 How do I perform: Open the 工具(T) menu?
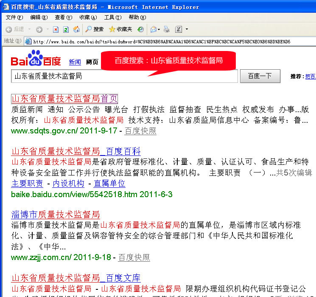click(x=112, y=17)
